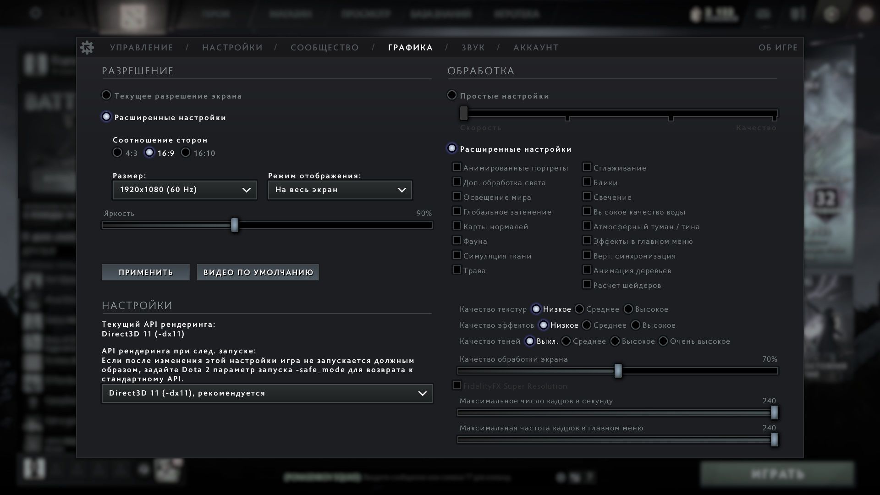This screenshot has height=495, width=880.
Task: Open the Режим отображения dropdown
Action: 339,189
